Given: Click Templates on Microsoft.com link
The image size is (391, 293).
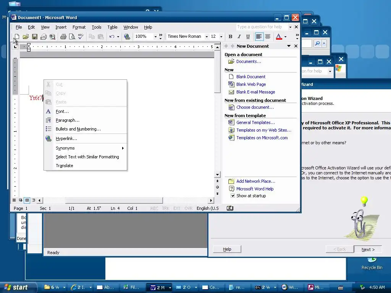Looking at the screenshot, I should 262,138.
